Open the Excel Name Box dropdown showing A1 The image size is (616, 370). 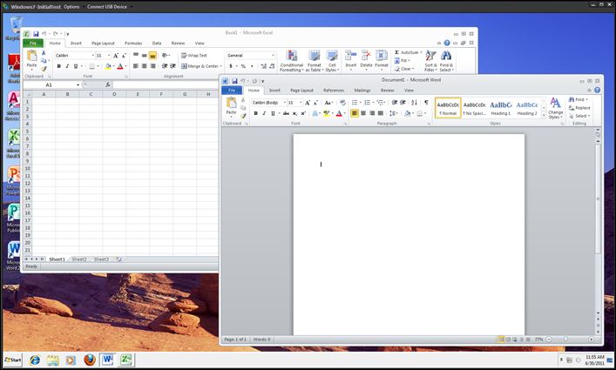[x=78, y=84]
